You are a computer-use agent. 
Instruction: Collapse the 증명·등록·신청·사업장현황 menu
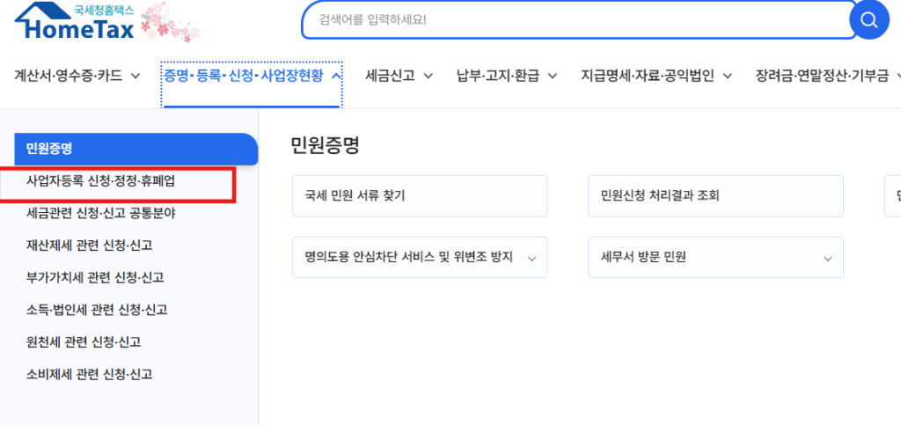pos(252,76)
